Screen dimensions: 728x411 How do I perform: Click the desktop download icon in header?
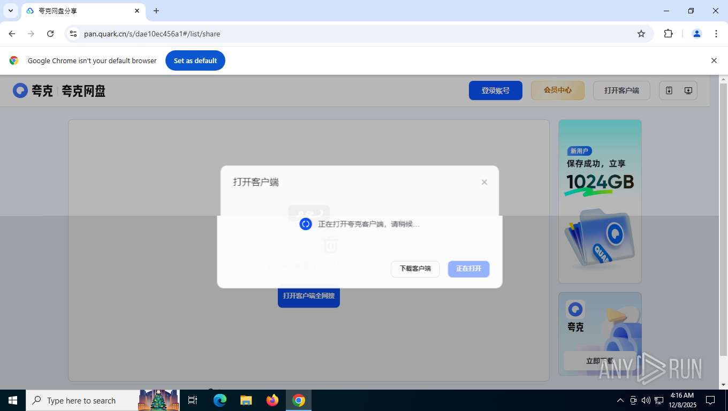point(688,90)
